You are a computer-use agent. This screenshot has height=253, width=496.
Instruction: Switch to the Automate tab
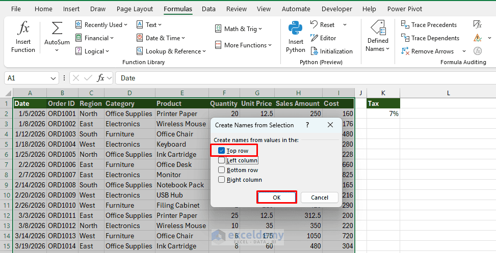coord(296,9)
